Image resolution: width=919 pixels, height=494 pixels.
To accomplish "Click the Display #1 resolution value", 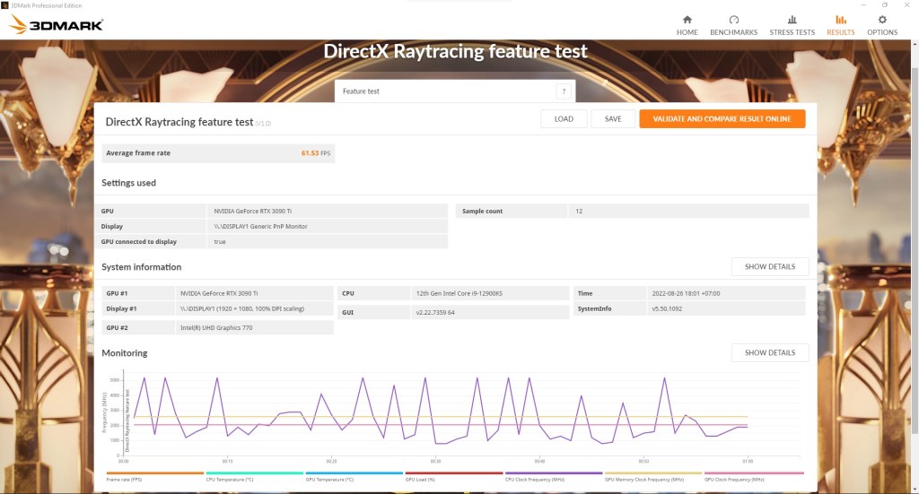I will (254, 308).
